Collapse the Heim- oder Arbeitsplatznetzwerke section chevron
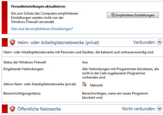The width and height of the screenshot is (163, 115). coord(159,42)
